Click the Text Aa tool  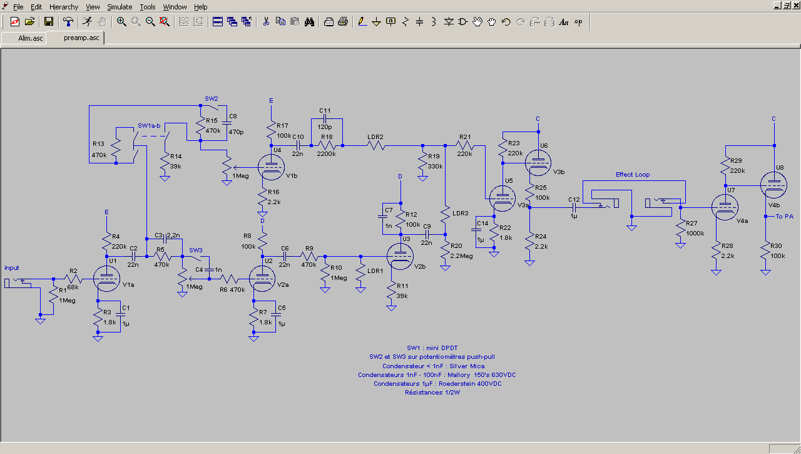tap(563, 22)
